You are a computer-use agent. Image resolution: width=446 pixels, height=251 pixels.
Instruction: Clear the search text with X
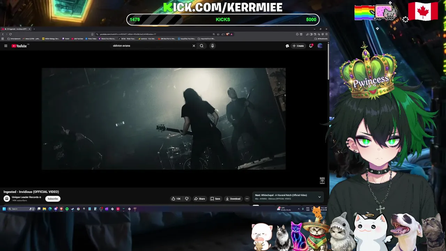194,46
